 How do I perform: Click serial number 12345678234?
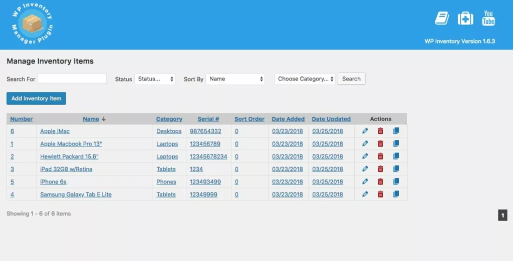coord(208,156)
